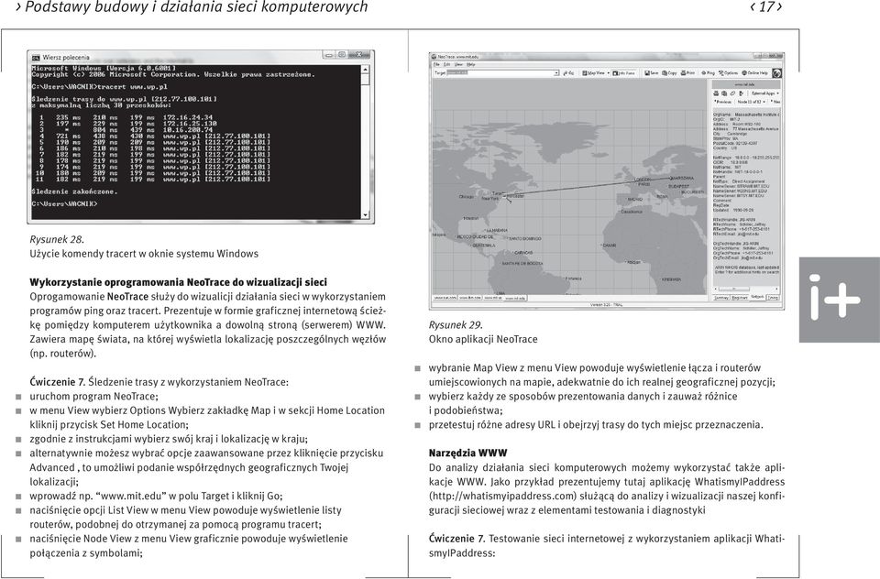This screenshot has width=880, height=579.
Task: Click the DAKAR label on the map
Action: [x=609, y=246]
